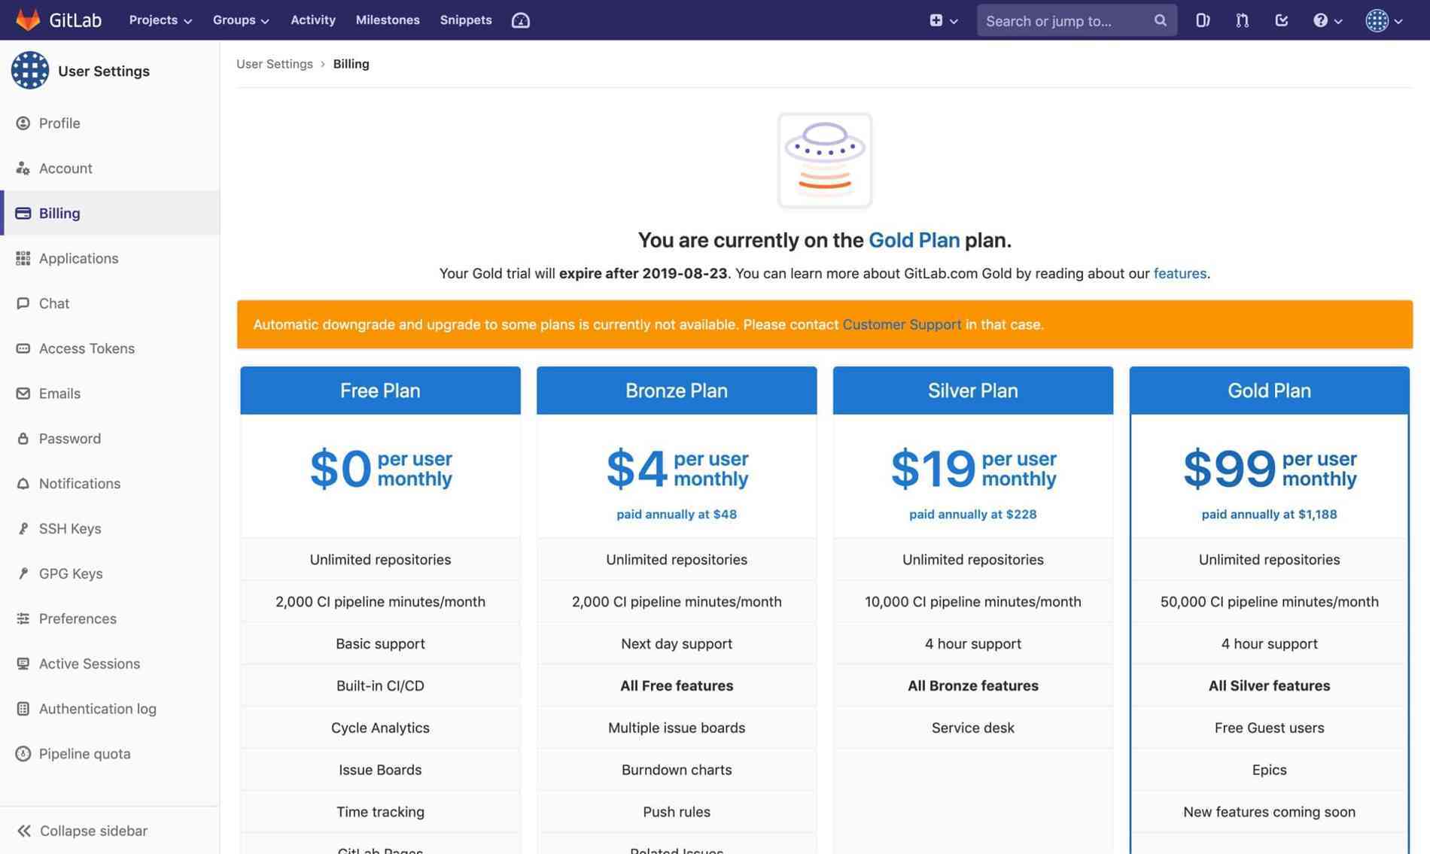This screenshot has width=1430, height=854.
Task: Click the search magnifier icon
Action: (x=1161, y=20)
